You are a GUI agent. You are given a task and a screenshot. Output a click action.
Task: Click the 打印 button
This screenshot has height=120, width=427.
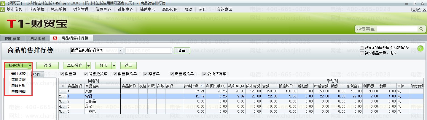point(103,66)
